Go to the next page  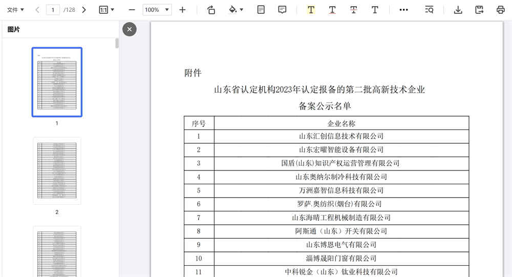pyautogui.click(x=84, y=10)
